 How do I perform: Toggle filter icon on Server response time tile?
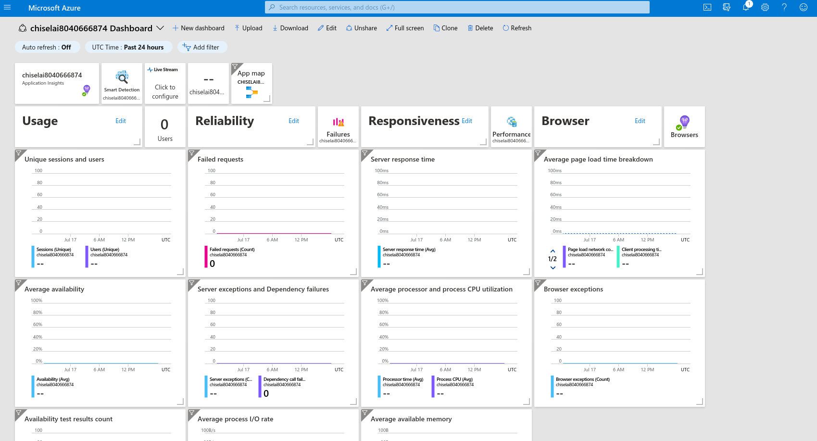(365, 154)
